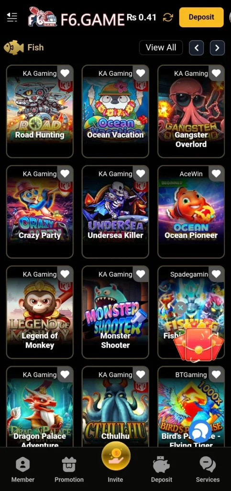The width and height of the screenshot is (231, 491).
Task: Open Services in the bottom bar
Action: point(208,469)
